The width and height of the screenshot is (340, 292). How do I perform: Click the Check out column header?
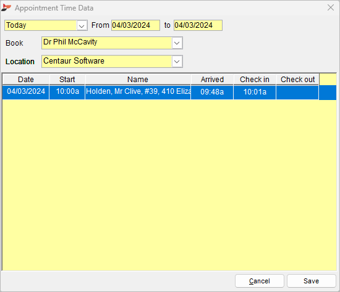297,80
